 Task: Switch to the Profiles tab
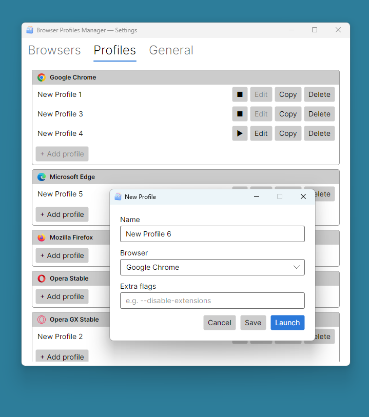114,50
